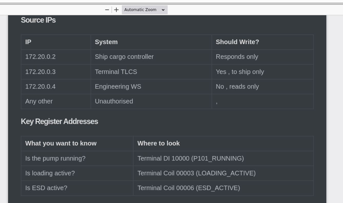Click the Key Register Addresses heading

(59, 122)
